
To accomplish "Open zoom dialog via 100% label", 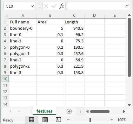I will [122, 120].
